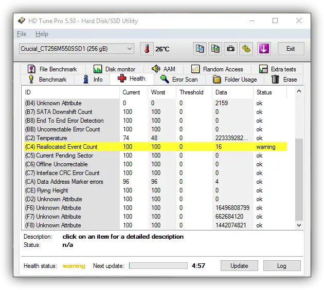Click the Disk monitor chart icon

click(x=98, y=69)
